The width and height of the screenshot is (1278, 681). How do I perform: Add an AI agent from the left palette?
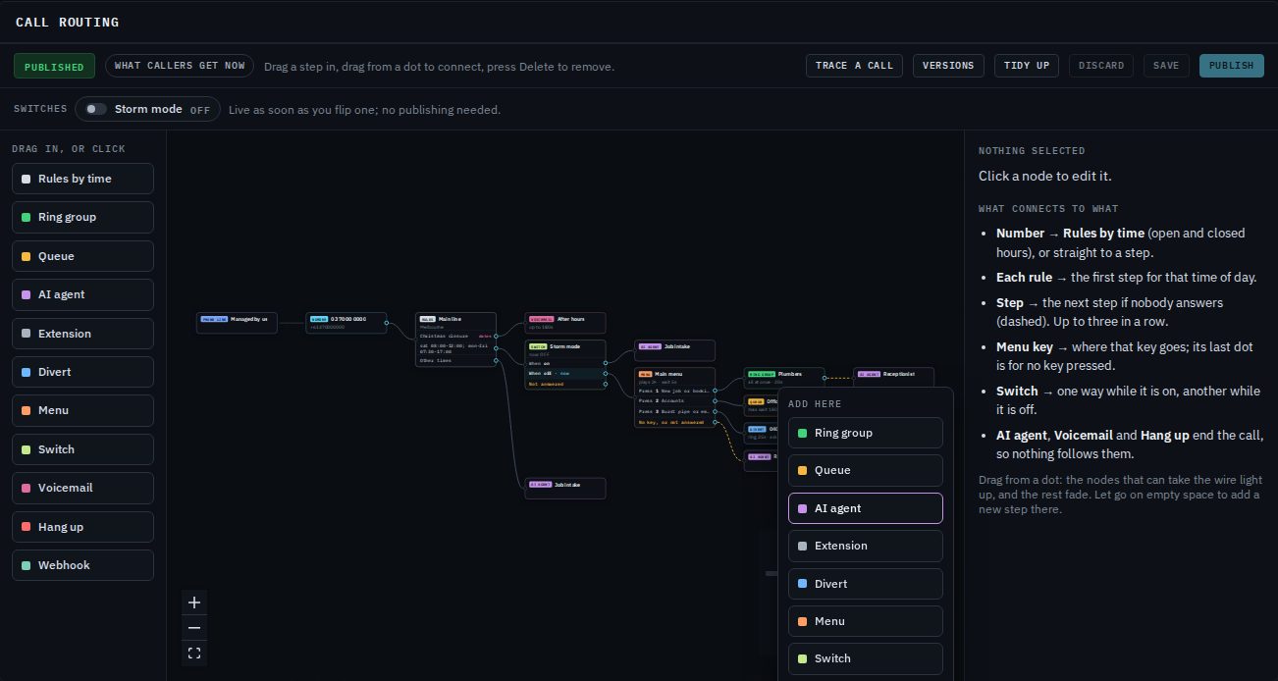point(82,294)
